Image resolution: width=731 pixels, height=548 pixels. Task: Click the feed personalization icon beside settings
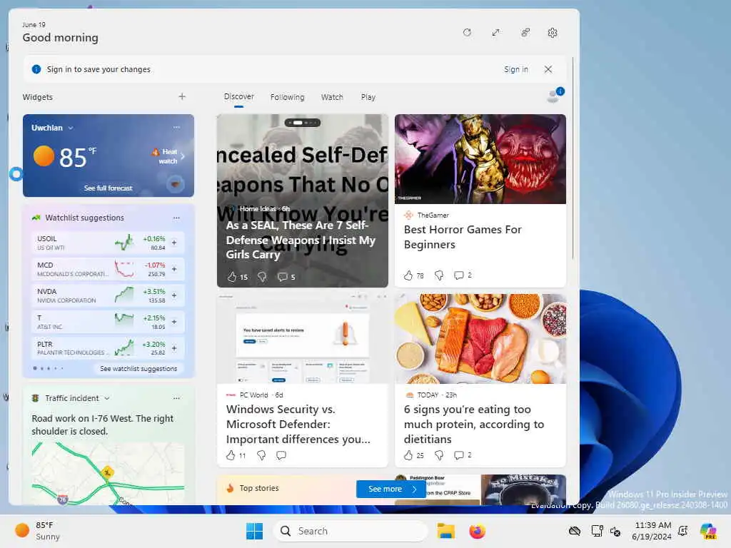525,33
